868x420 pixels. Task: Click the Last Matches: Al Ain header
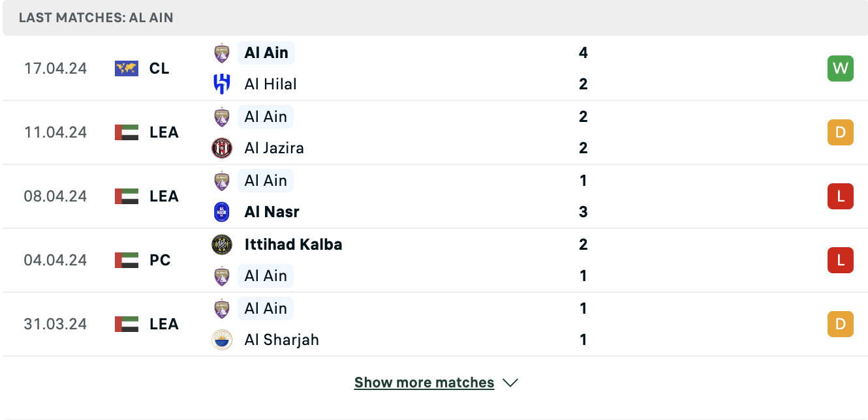(96, 18)
